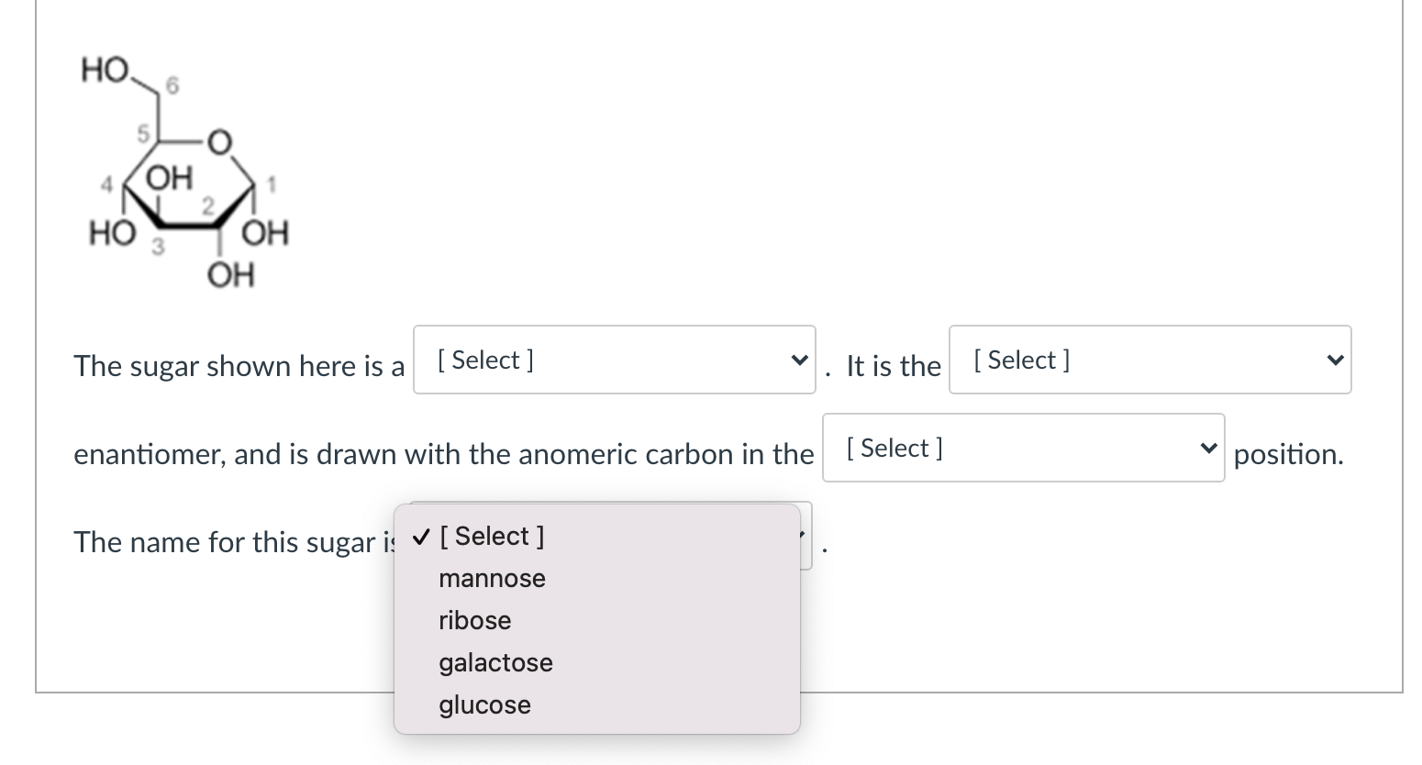This screenshot has width=1422, height=765.
Task: Click chevron arrow of the sugar type dropdown
Action: pos(800,360)
